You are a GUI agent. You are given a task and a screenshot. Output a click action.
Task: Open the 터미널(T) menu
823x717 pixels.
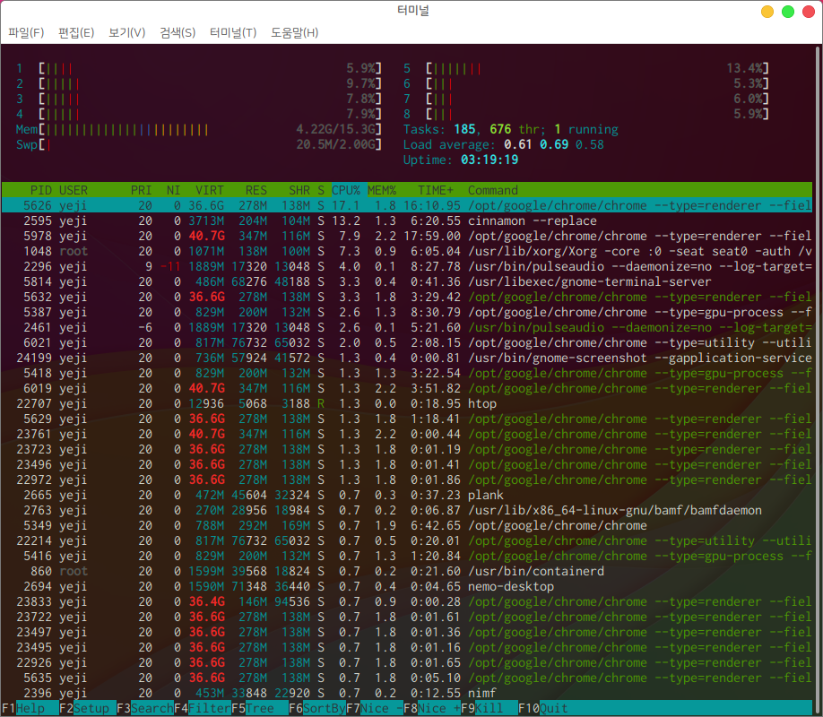coord(233,33)
